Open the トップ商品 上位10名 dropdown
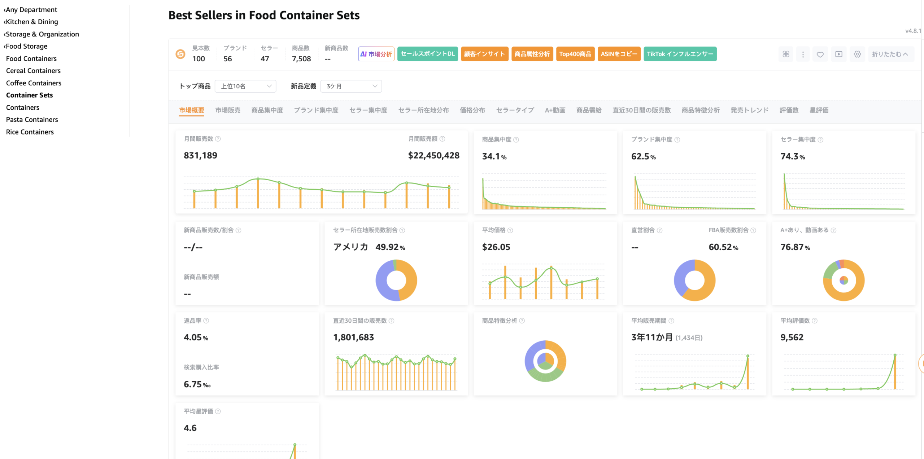 click(245, 86)
